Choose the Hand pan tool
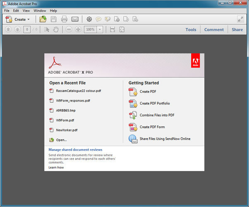Viewport: 249px width, 207px height. [x=56, y=29]
